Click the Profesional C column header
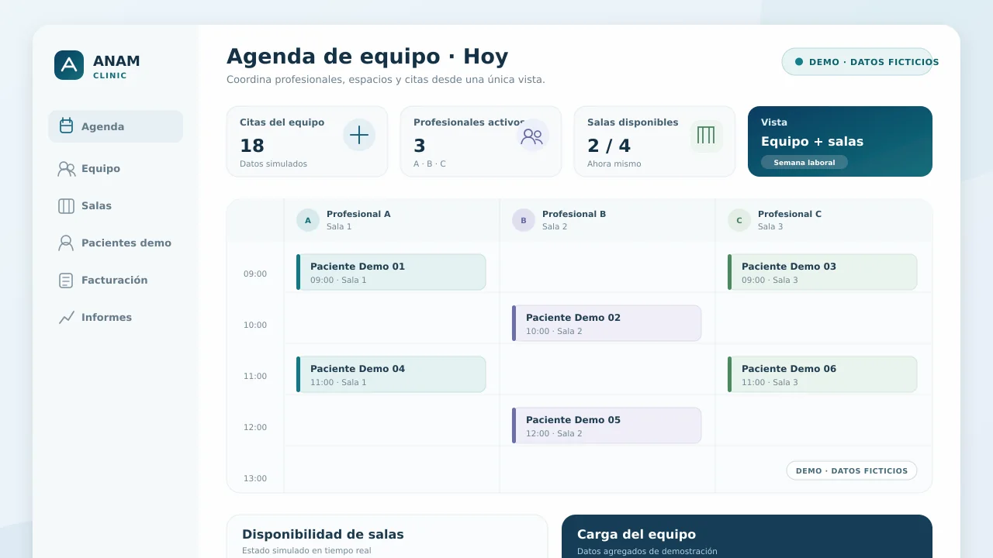993x558 pixels. [x=824, y=220]
